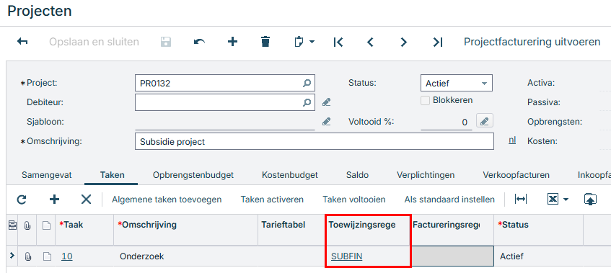This screenshot has height=273, width=611.
Task: Open the Opbrengstenbudget tab
Action: 193,175
